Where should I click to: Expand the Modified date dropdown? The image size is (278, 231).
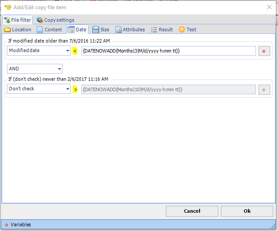(68, 51)
